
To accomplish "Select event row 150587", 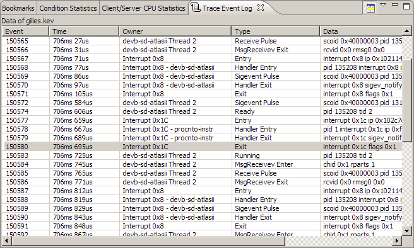I will tap(202, 191).
